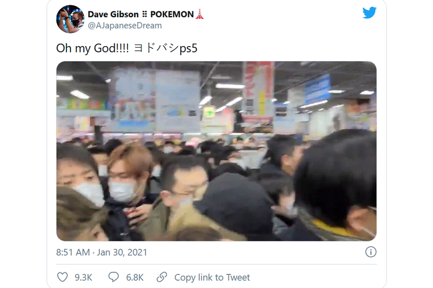Open the 8:51 AM timestamp link
This screenshot has width=433, height=288.
(x=73, y=252)
